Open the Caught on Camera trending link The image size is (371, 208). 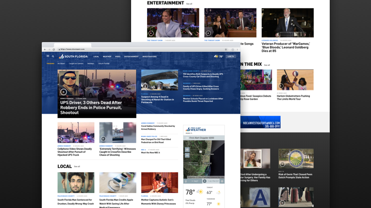coord(76,63)
